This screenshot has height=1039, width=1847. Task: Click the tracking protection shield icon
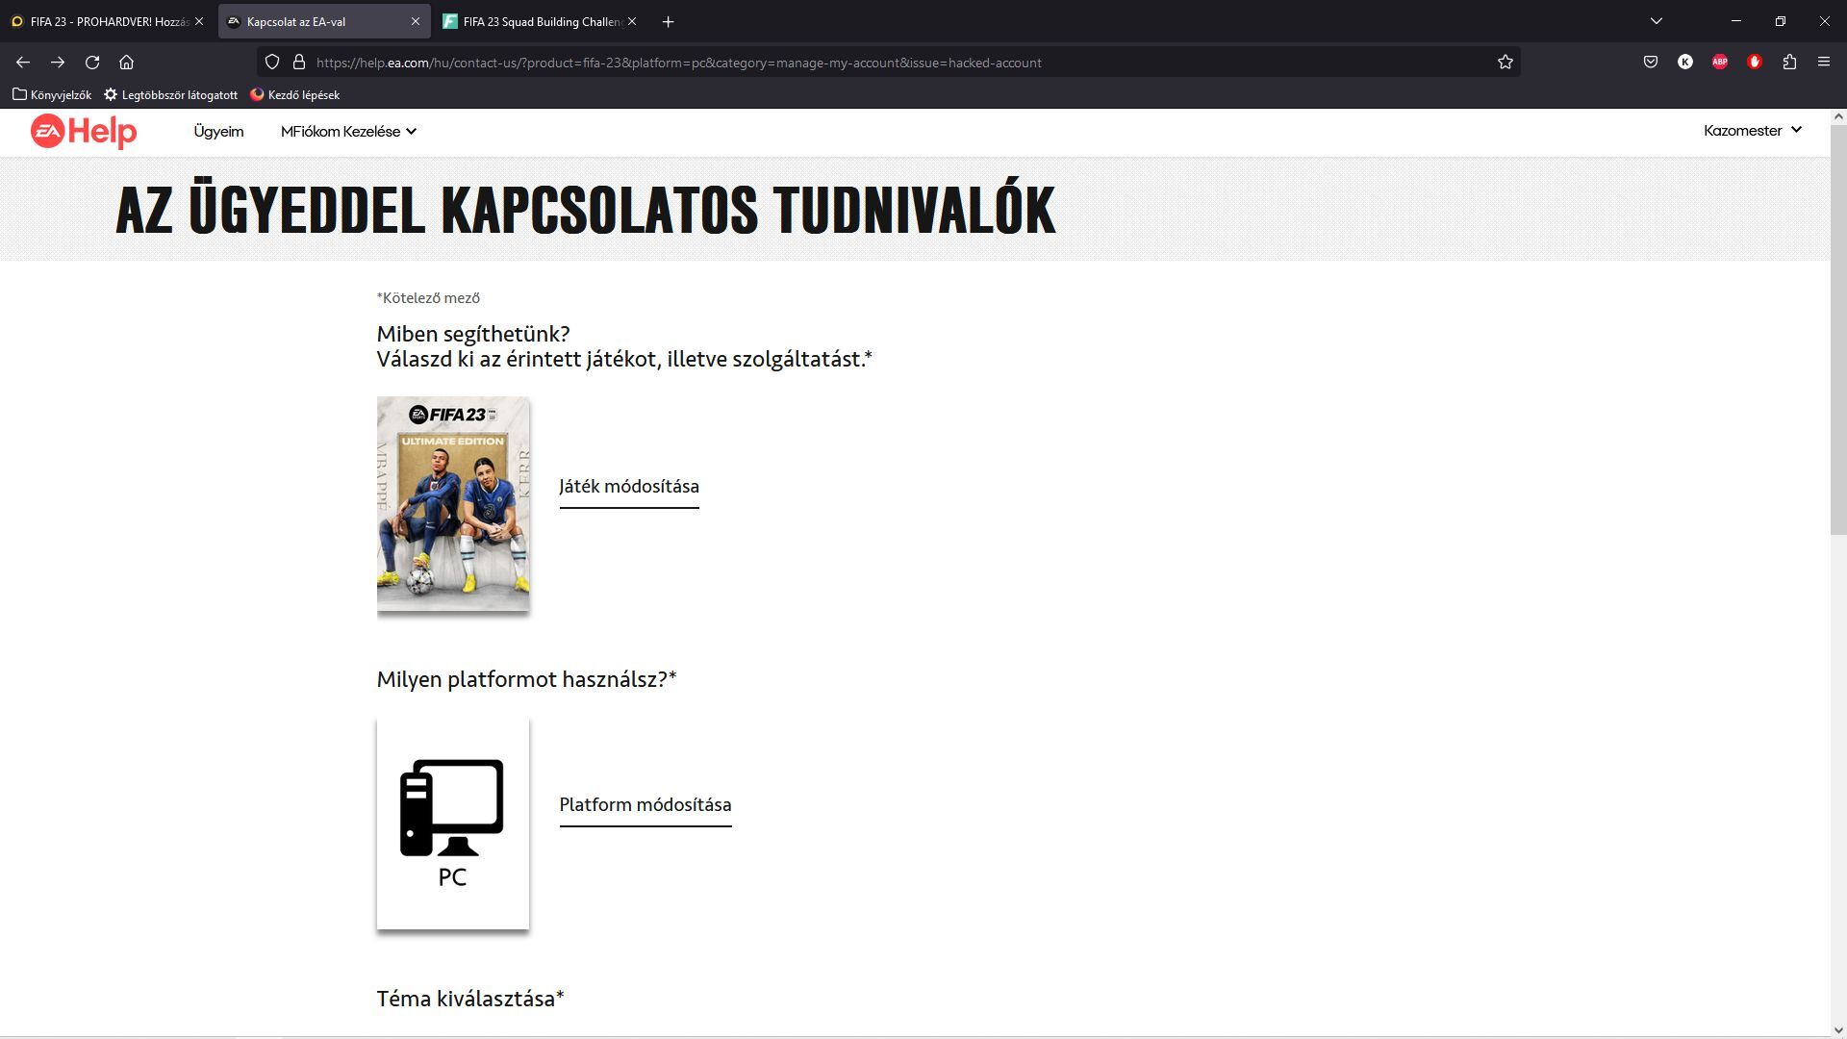coord(272,63)
